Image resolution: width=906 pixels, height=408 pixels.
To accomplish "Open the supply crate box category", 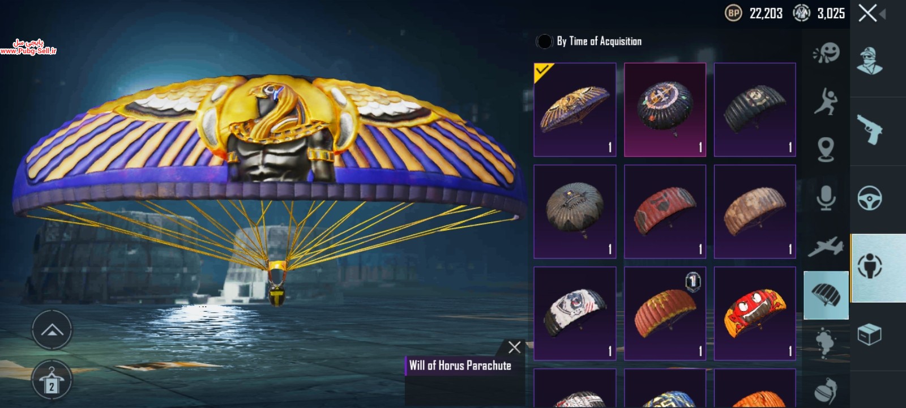I will click(869, 334).
